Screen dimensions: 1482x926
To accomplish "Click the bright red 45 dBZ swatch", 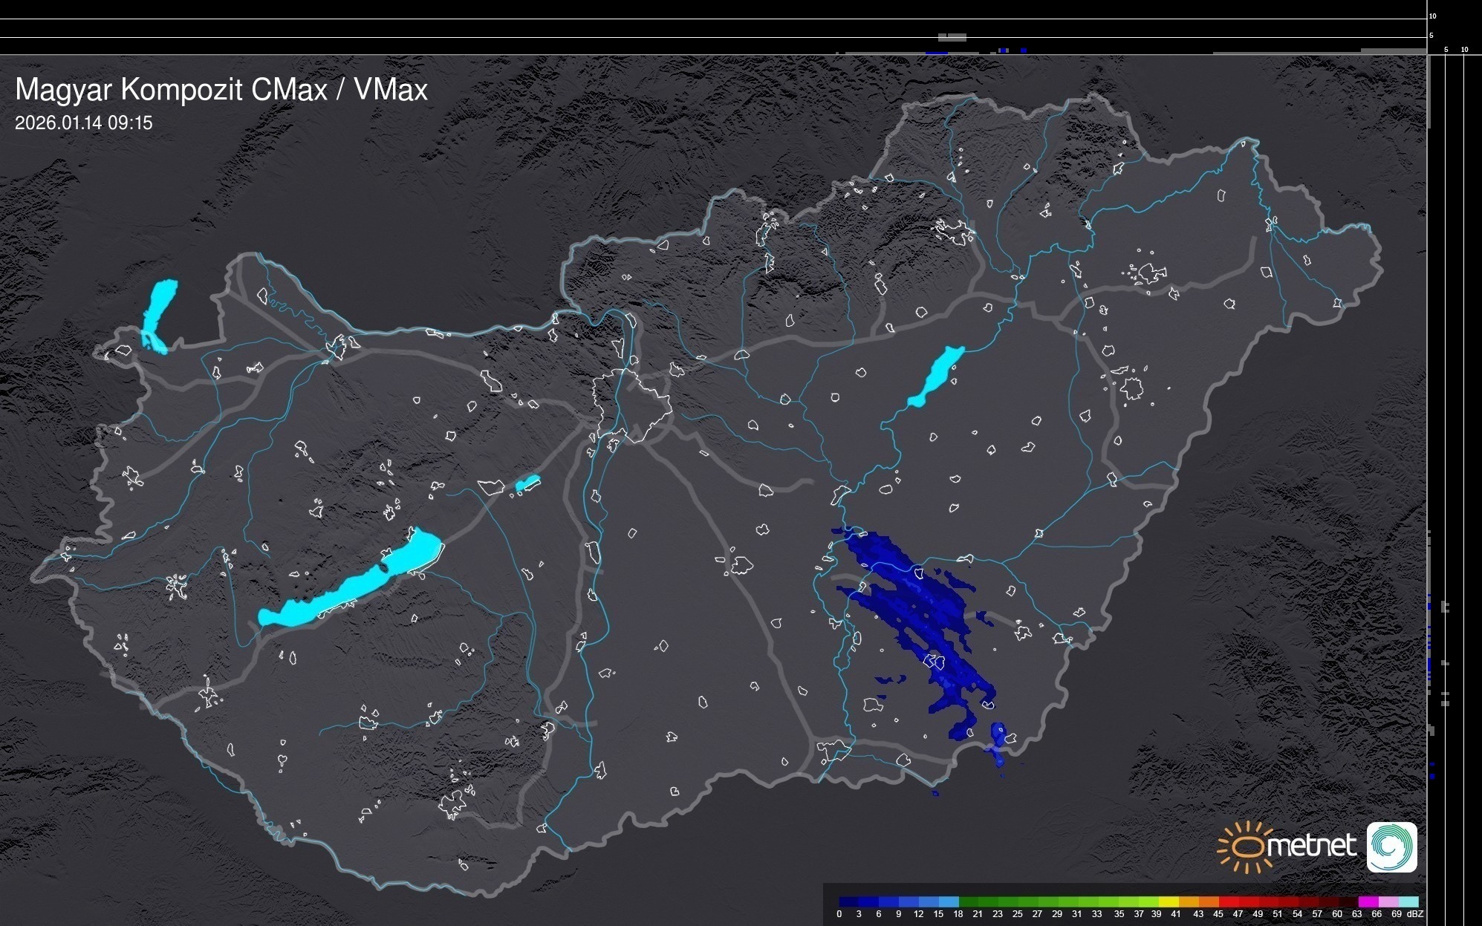I will (1229, 901).
